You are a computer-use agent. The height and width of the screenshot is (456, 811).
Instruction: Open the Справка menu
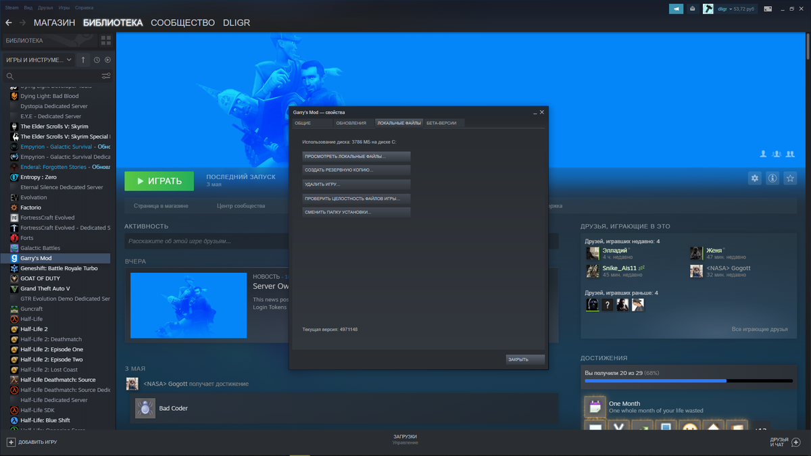[84, 7]
